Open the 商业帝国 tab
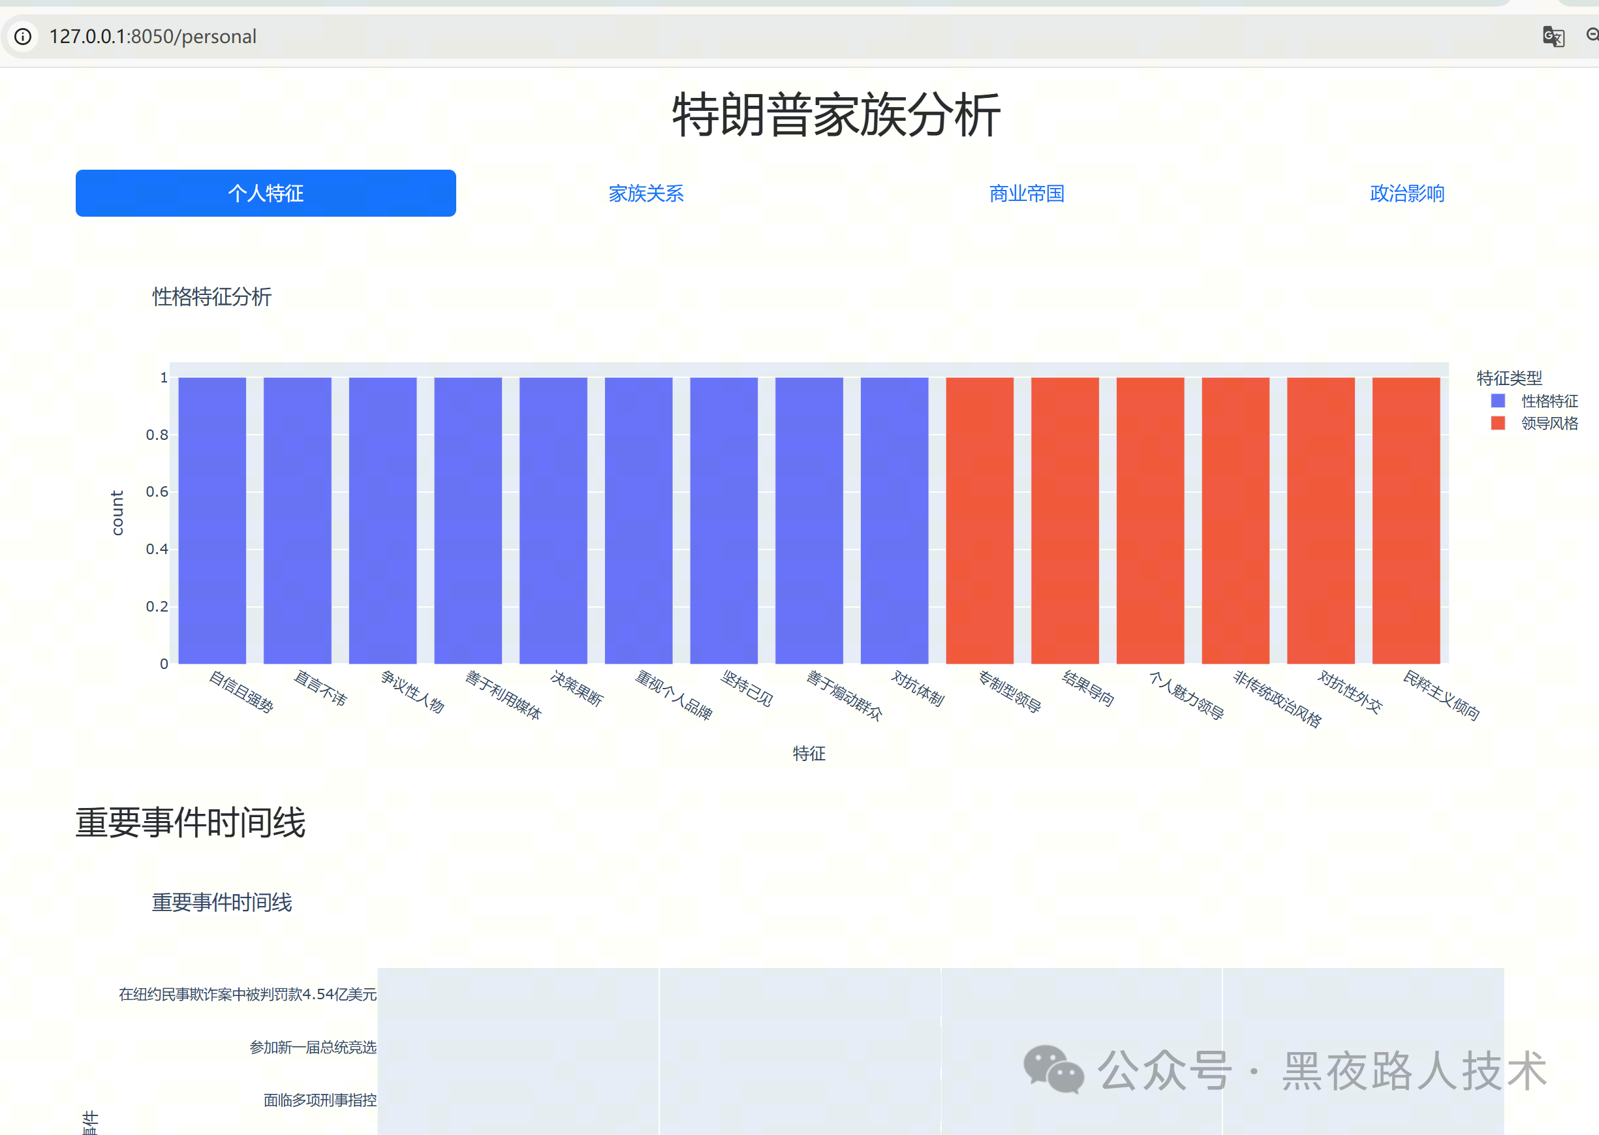The image size is (1599, 1135). pyautogui.click(x=1026, y=194)
